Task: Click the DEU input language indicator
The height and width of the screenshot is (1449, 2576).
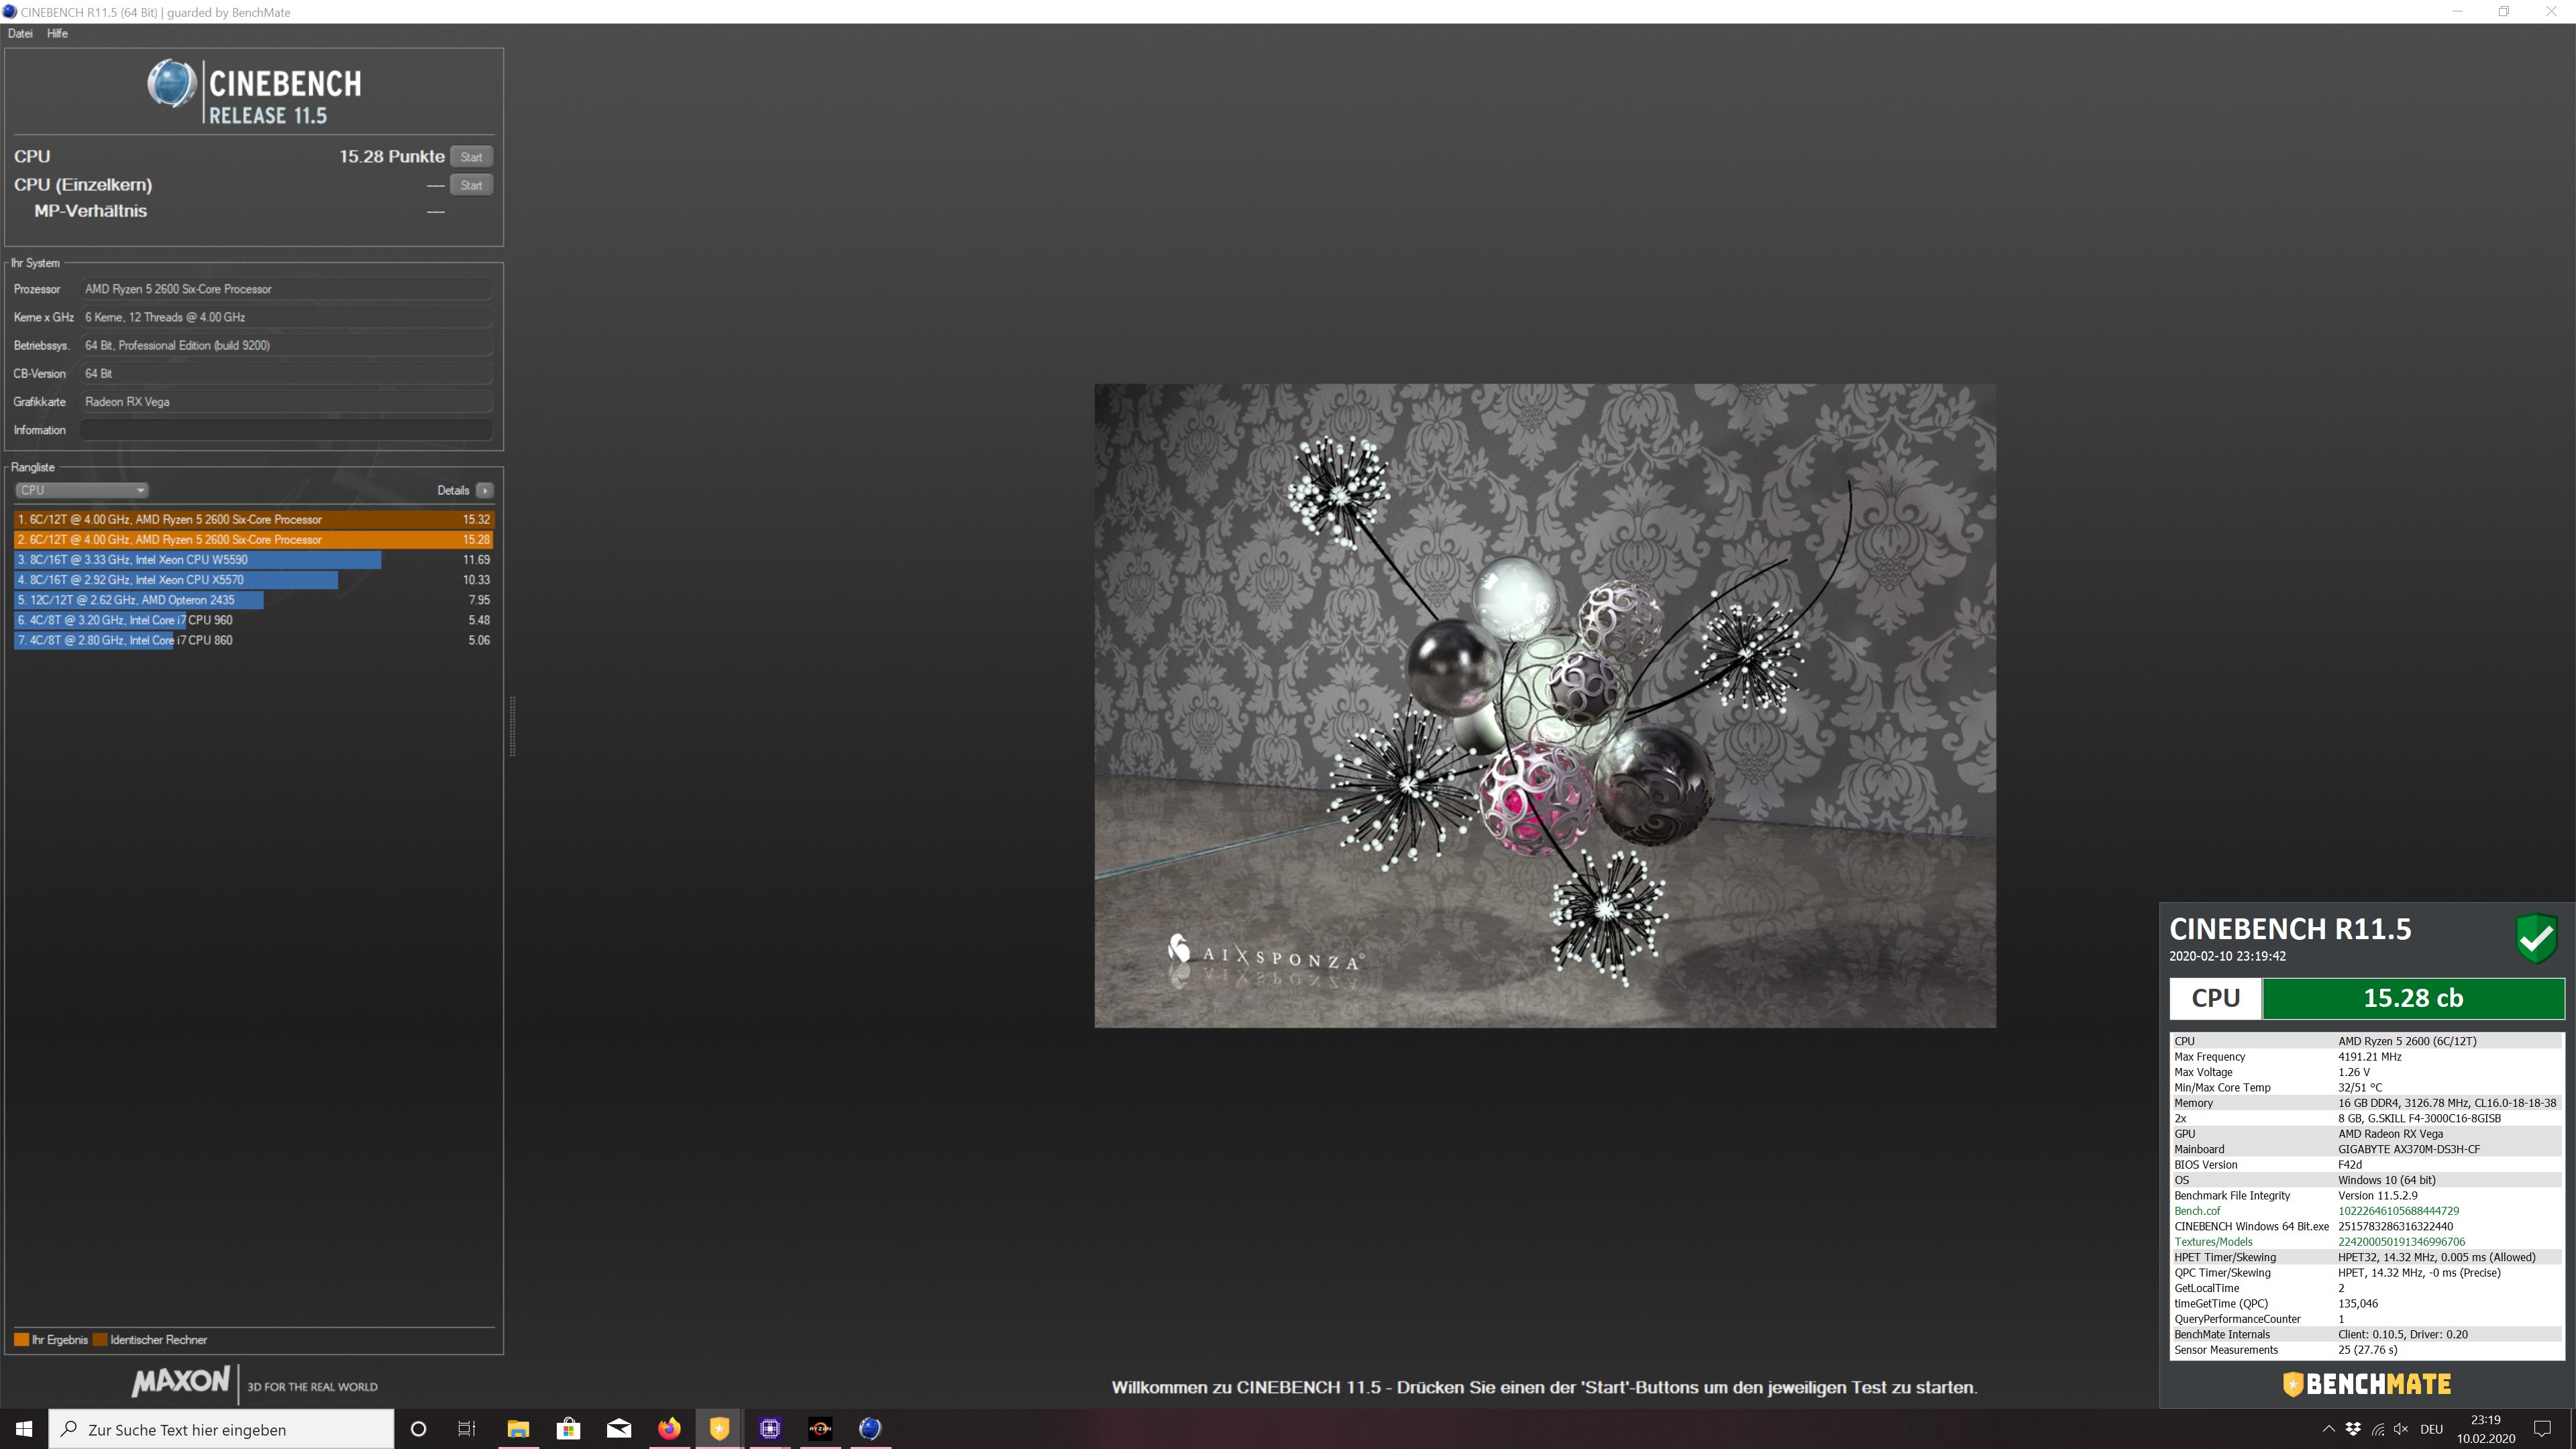Action: click(x=2432, y=1429)
